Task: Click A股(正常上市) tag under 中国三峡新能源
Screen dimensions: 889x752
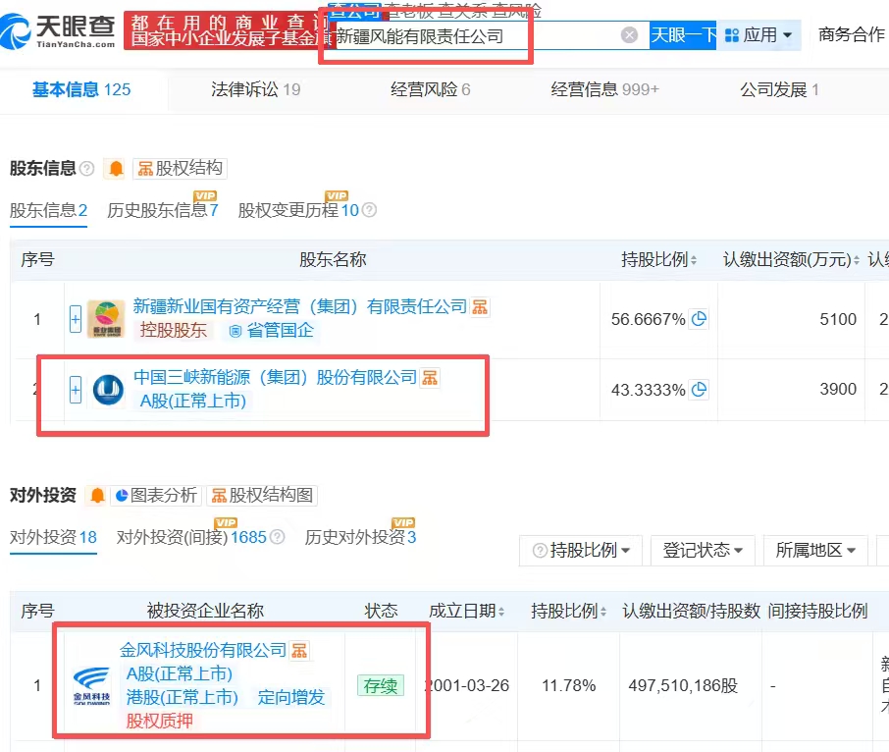Action: (x=192, y=401)
